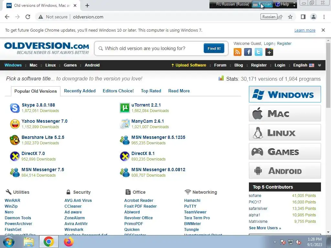Switch to Recently Added tab

[80, 91]
